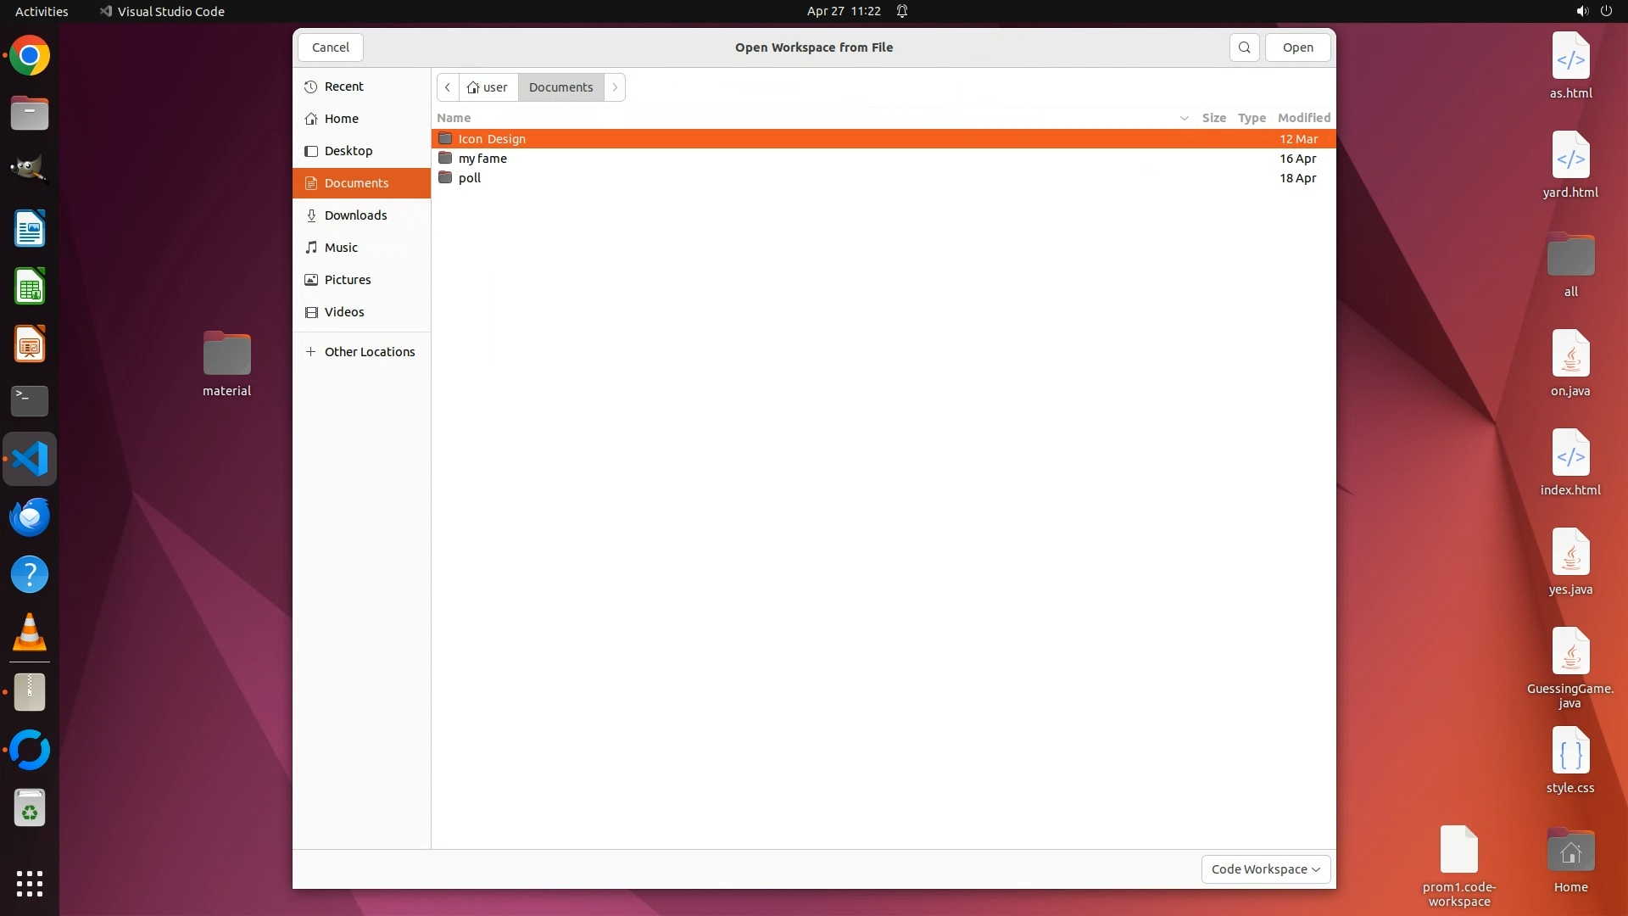
Task: Click the search icon in dialog header
Action: tap(1244, 47)
